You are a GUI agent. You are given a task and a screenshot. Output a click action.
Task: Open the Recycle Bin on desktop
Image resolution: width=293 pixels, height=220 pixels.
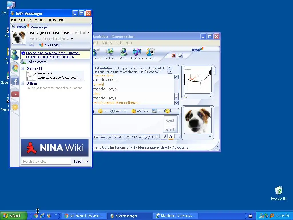(x=279, y=193)
